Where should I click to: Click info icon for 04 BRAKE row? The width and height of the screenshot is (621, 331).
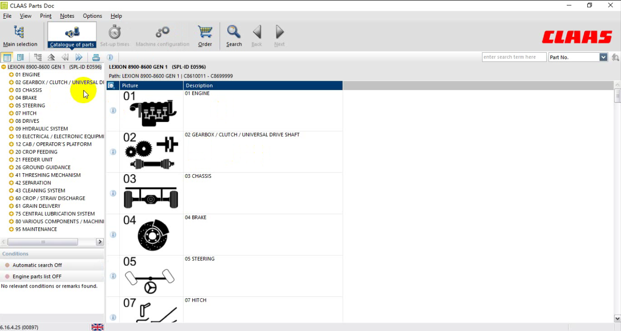113,235
